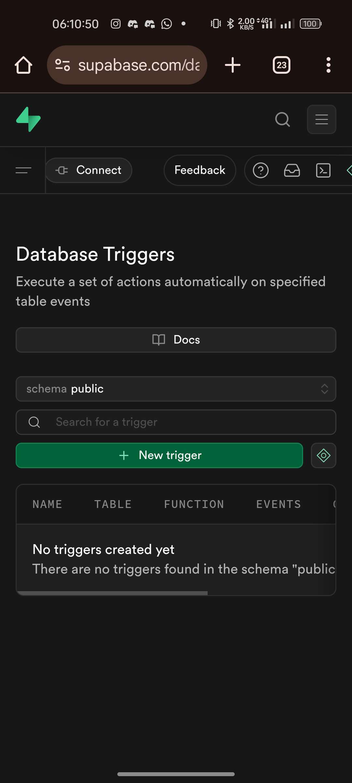The height and width of the screenshot is (783, 352).
Task: Click the assistant icon beside New trigger
Action: tap(323, 455)
